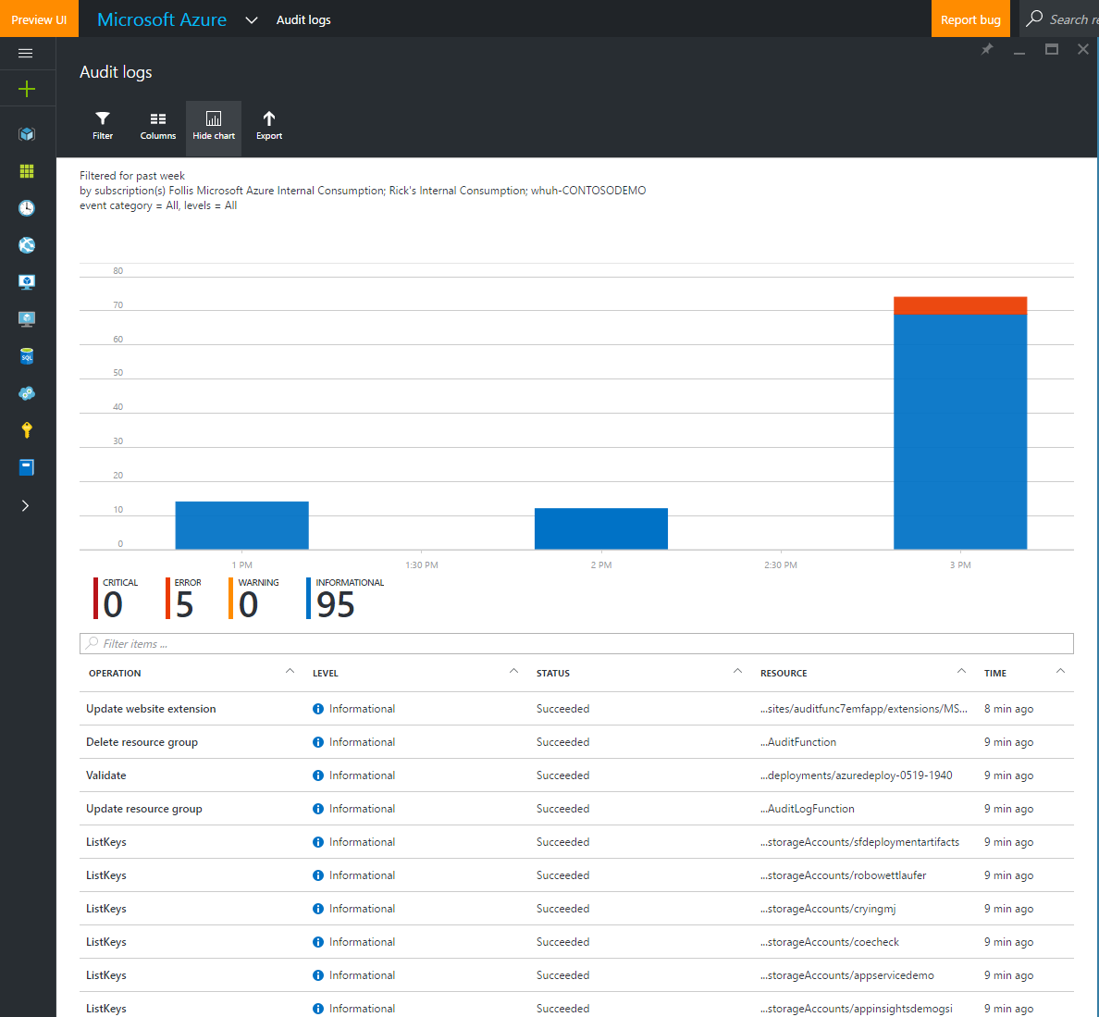This screenshot has height=1017, width=1099.
Task: Open the globe App Services icon
Action: pos(27,245)
